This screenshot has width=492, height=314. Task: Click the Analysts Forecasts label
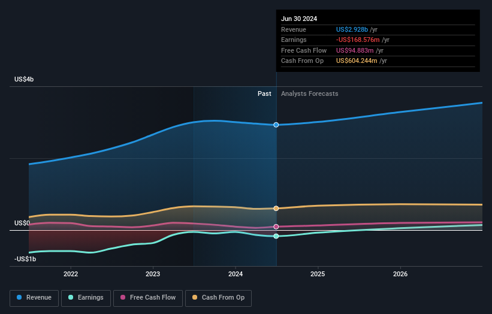(x=309, y=93)
